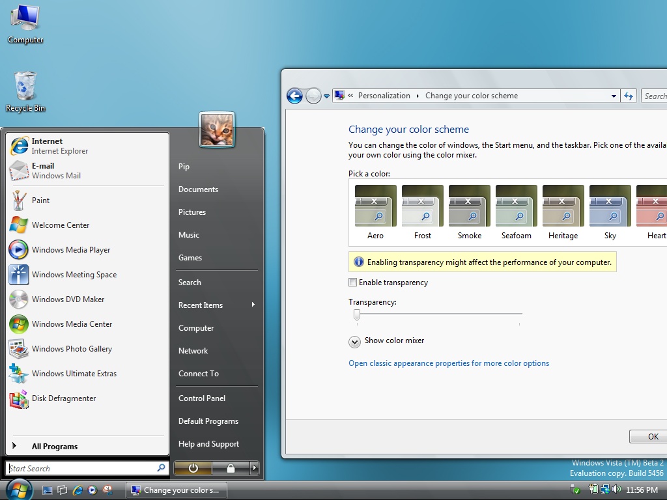
Task: Select the Recycle Bin desktop icon
Action: (x=25, y=92)
